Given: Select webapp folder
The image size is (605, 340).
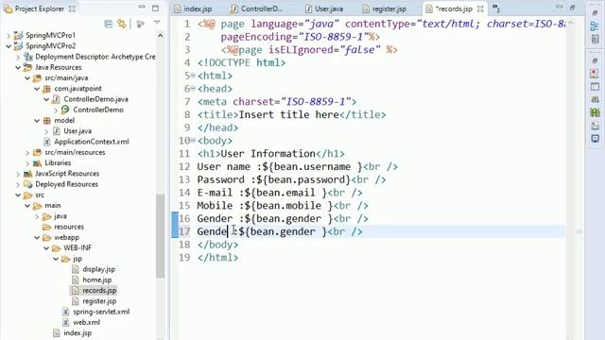Looking at the screenshot, I should click(x=66, y=237).
